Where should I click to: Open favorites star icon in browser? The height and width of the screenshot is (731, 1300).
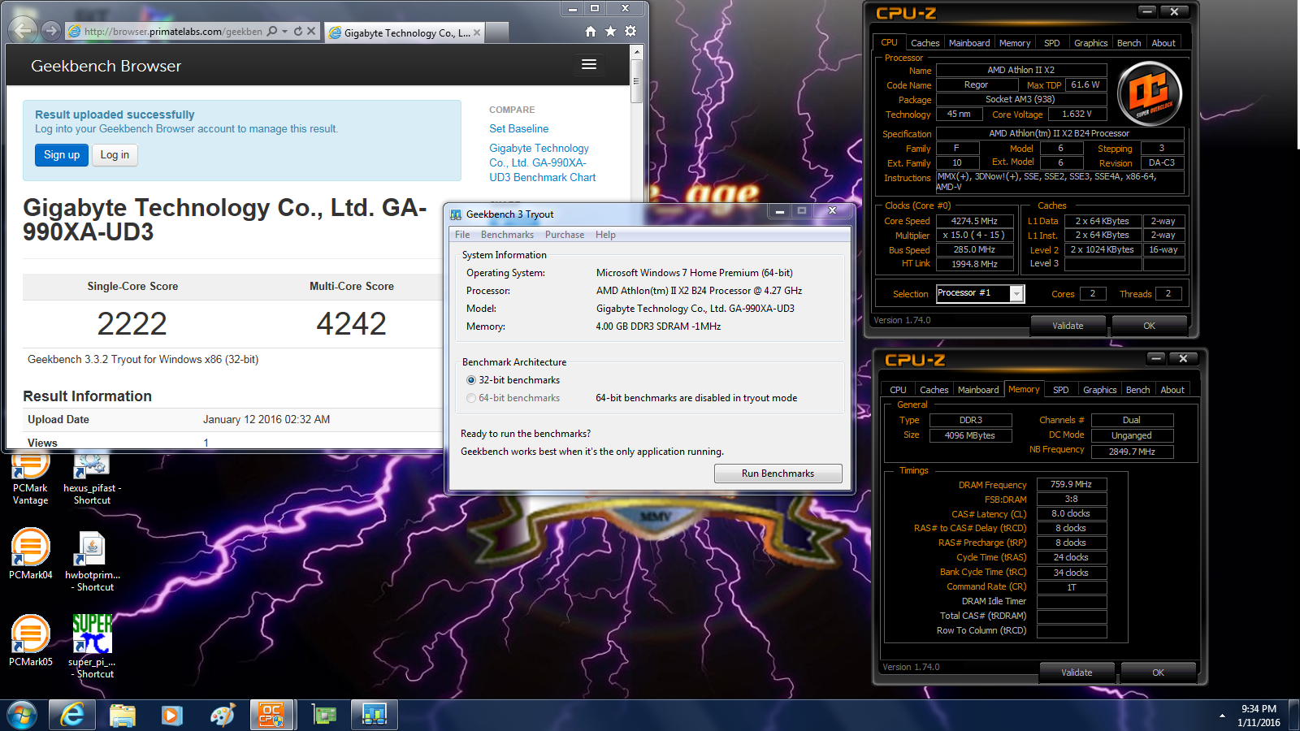[x=610, y=31]
